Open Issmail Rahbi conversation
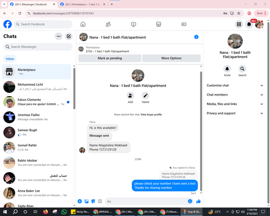 click(x=36, y=147)
